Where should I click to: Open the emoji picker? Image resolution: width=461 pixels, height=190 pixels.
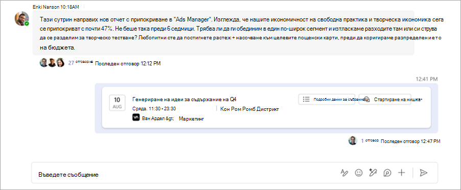point(358,173)
